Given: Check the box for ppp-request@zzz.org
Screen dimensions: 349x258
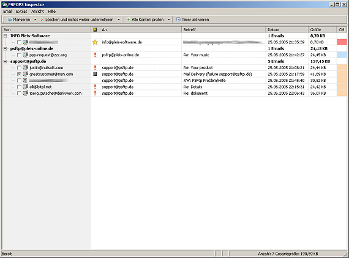Looking at the screenshot, I should [19, 55].
